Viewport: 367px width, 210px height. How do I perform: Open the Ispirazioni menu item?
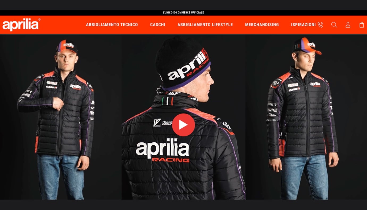coord(303,25)
